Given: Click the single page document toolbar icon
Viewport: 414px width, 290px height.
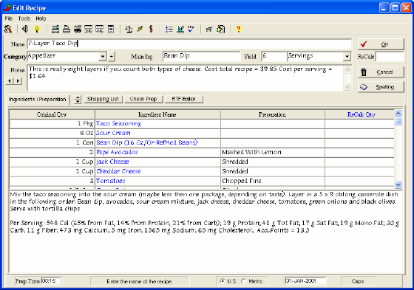Looking at the screenshot, I should pos(111,29).
